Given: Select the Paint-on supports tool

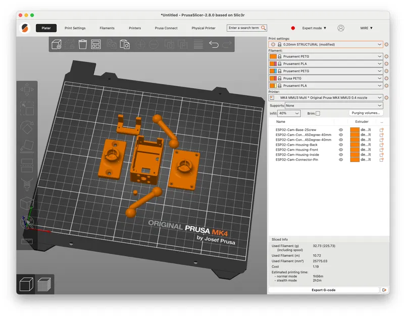Looking at the screenshot, I should point(27,185).
